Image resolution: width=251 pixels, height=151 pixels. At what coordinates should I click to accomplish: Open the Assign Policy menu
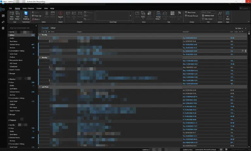(158, 15)
